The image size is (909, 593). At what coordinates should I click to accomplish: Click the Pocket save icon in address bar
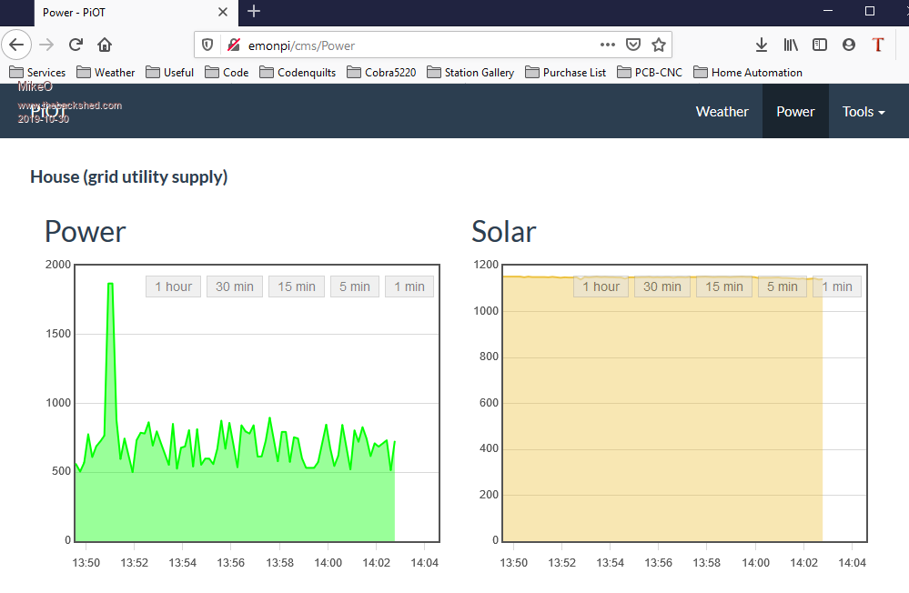[633, 45]
